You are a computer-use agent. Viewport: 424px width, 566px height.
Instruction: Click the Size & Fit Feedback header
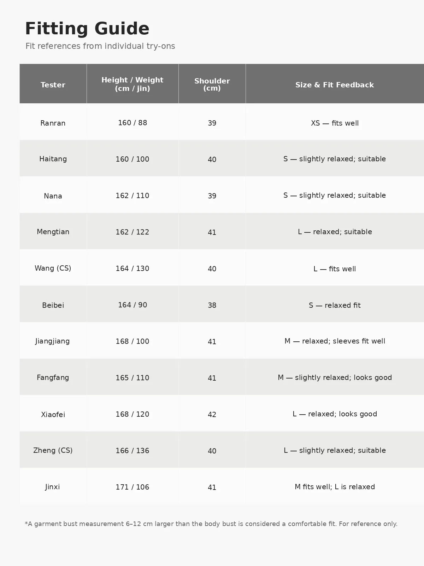pos(335,85)
